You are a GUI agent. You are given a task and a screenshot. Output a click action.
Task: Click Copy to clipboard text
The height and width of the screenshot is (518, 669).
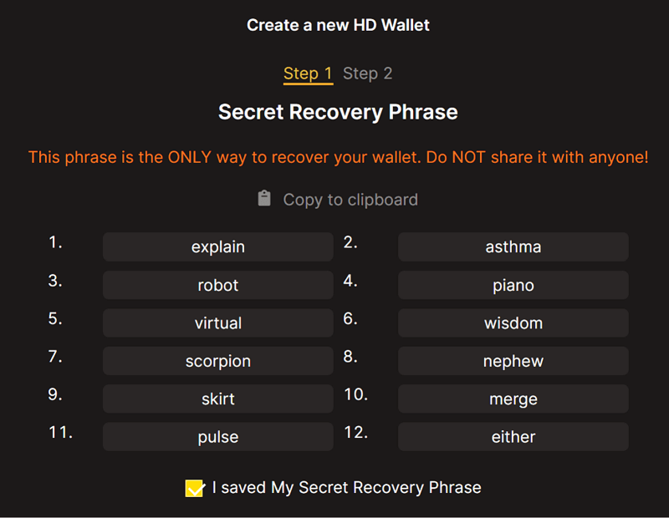(x=350, y=200)
